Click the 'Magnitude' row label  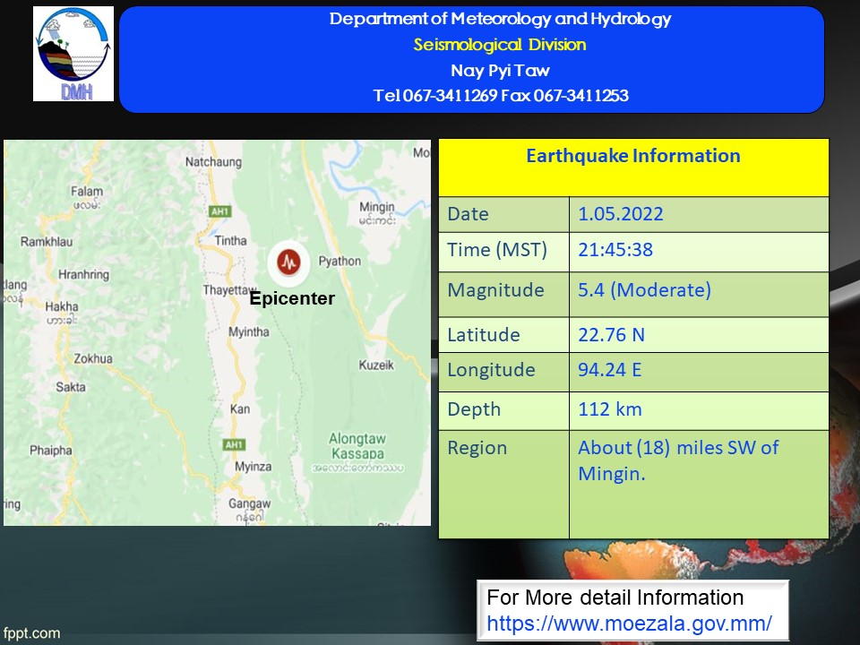pos(495,290)
